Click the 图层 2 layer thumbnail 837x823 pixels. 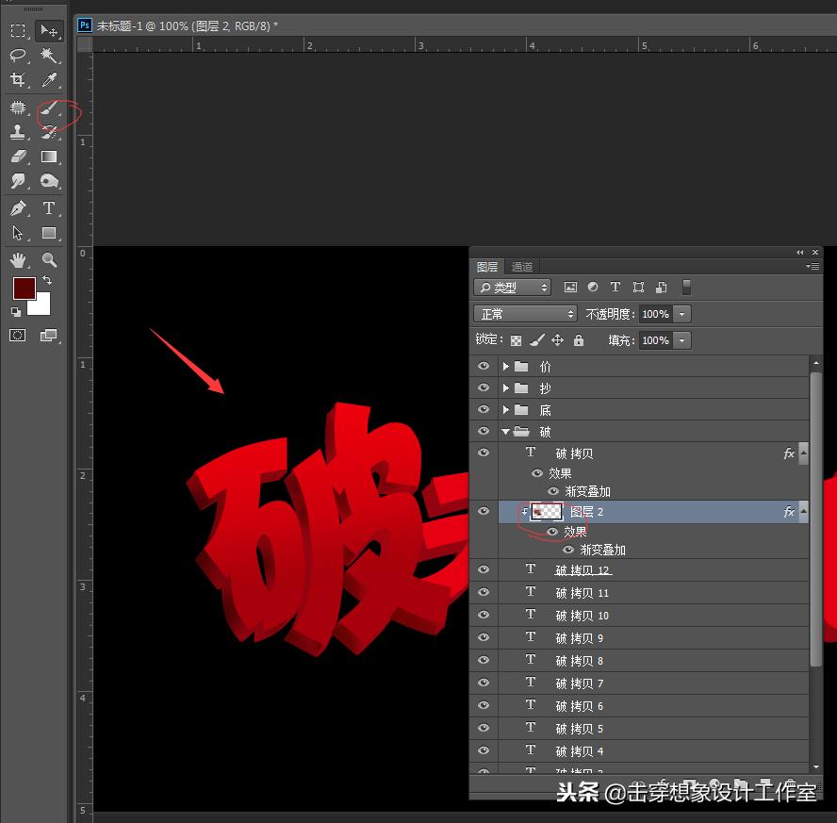(x=545, y=511)
